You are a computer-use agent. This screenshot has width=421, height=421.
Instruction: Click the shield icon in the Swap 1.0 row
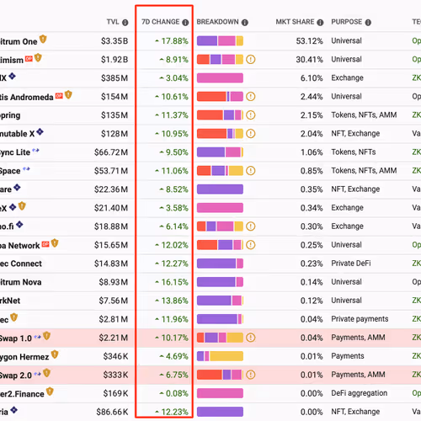(x=46, y=336)
